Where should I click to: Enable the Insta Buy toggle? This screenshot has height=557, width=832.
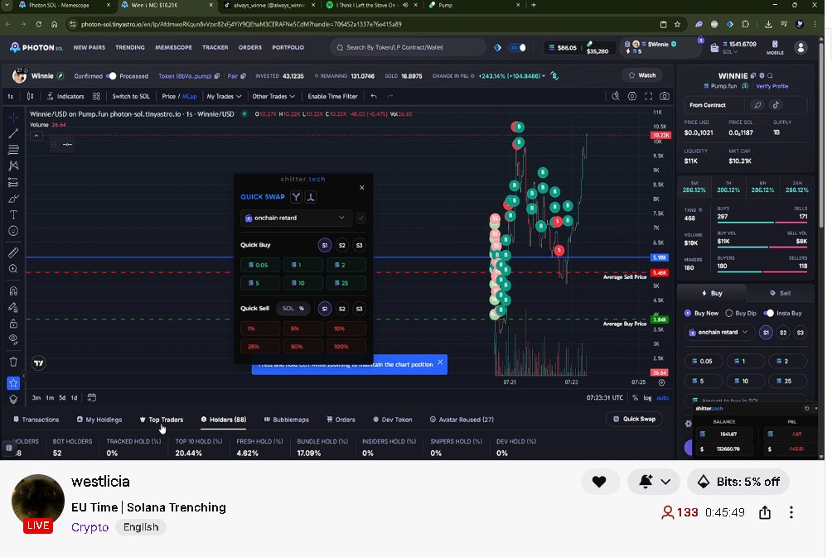767,313
